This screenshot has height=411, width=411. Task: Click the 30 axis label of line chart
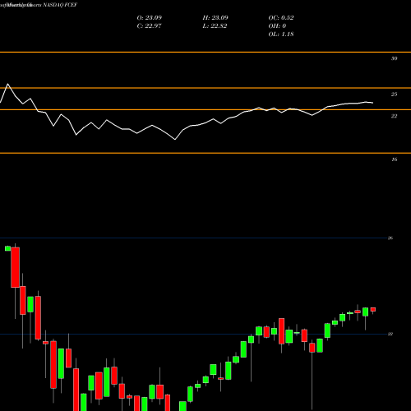[x=394, y=58]
